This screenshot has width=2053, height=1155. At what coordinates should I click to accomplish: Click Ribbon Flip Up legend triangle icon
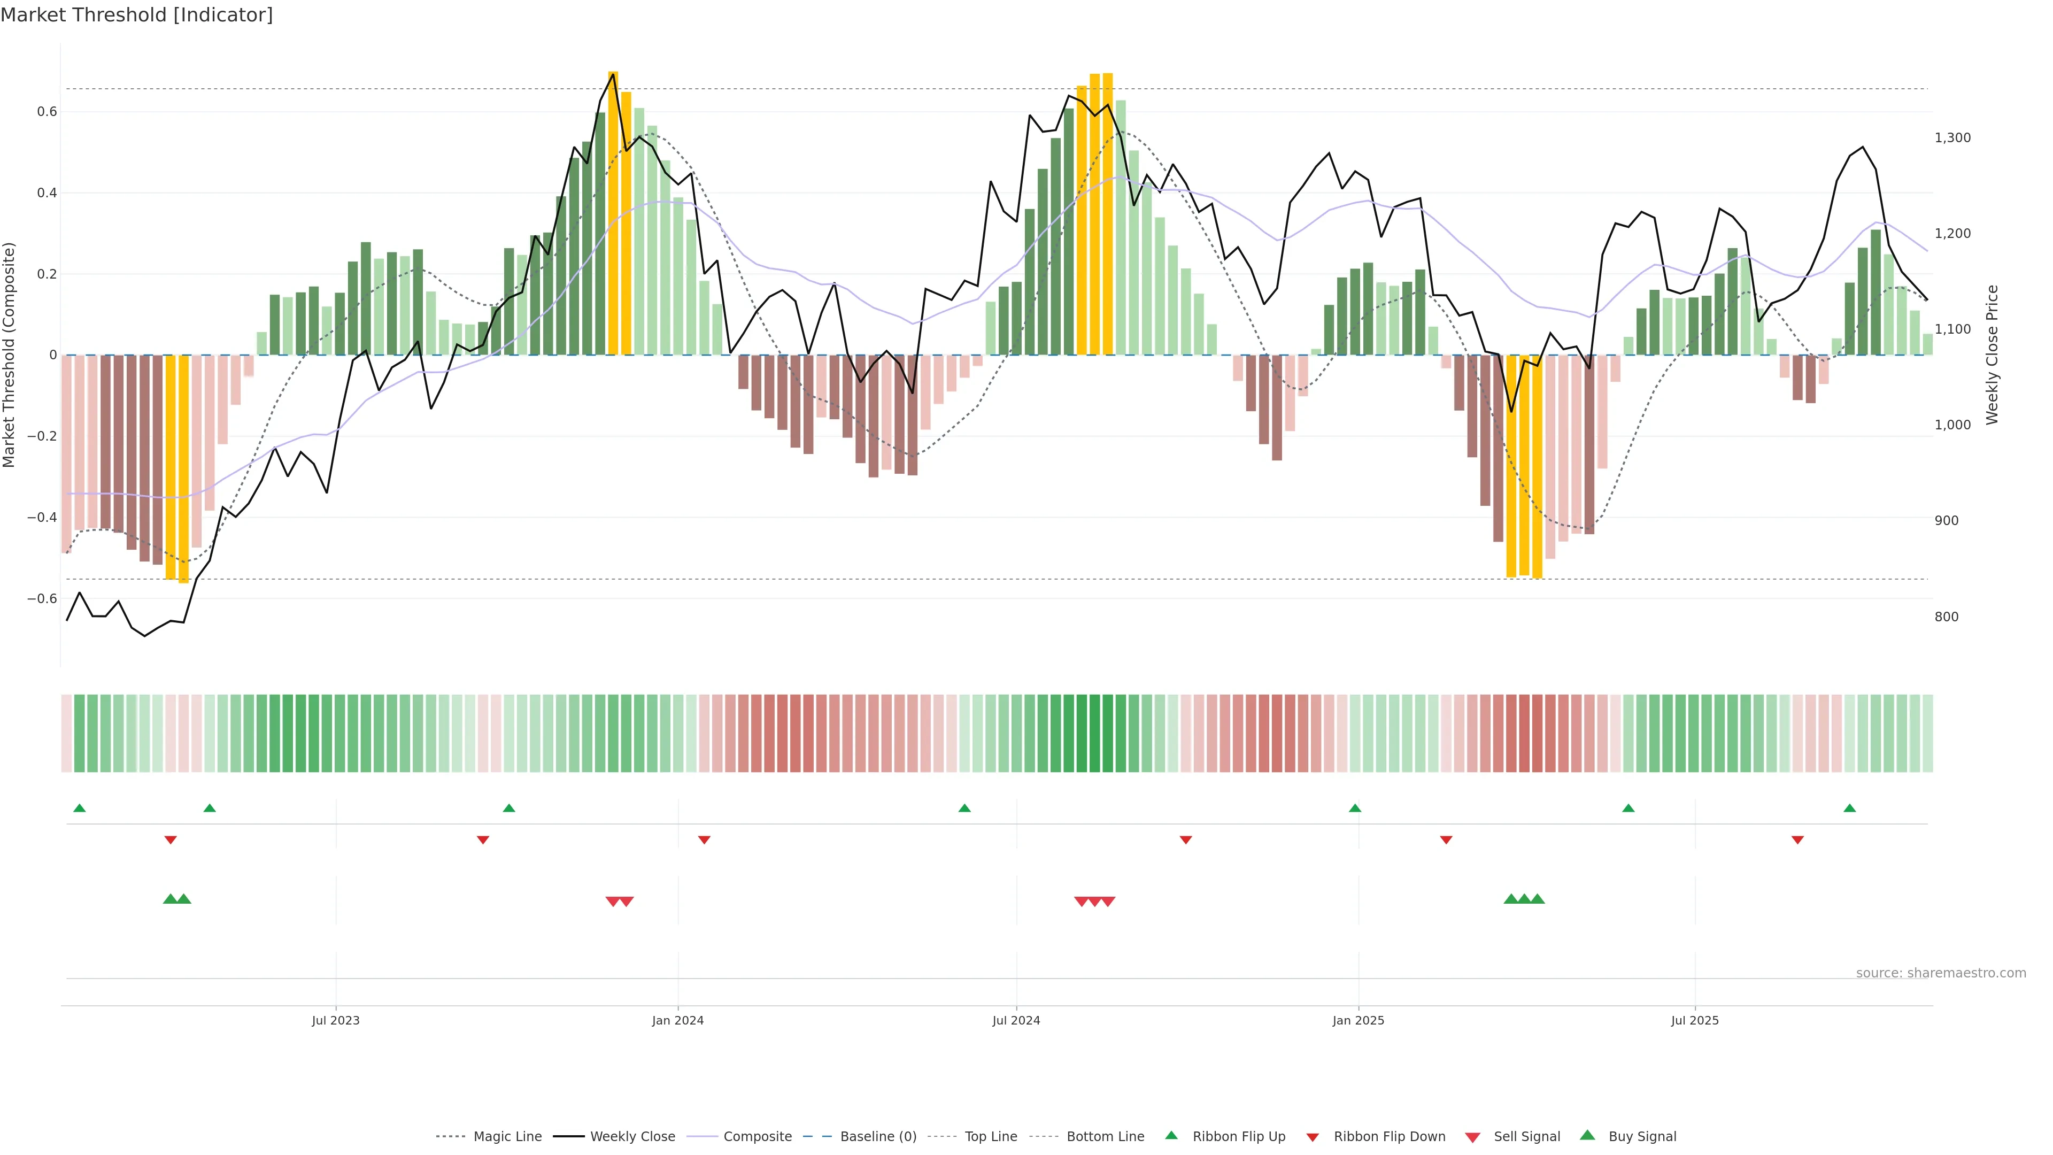point(1171,1135)
